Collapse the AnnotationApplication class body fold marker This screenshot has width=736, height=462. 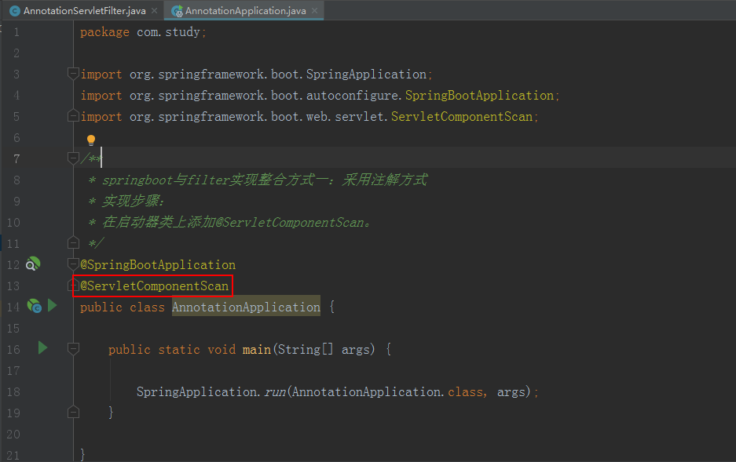coord(72,286)
